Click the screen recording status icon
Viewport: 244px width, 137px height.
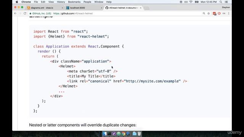181,2
